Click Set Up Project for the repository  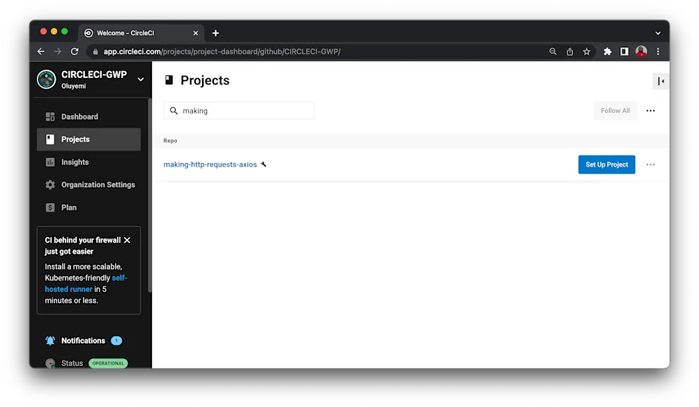(606, 164)
